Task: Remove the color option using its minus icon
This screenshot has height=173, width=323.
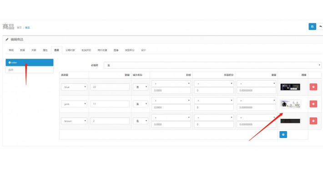Action: tap(10, 62)
